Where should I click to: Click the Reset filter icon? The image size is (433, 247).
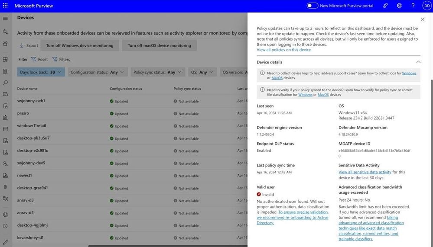point(33,59)
